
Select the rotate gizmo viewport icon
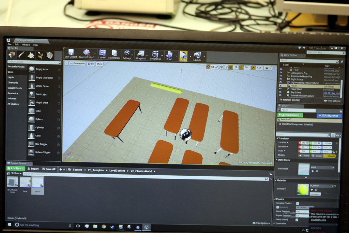click(213, 67)
